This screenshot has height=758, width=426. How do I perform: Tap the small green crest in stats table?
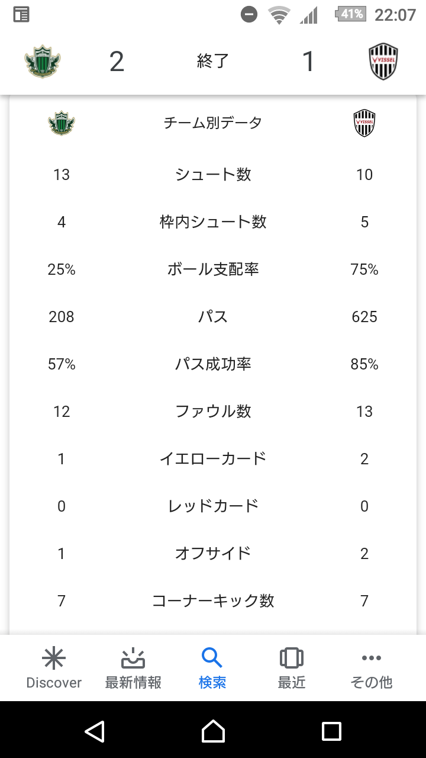point(62,123)
